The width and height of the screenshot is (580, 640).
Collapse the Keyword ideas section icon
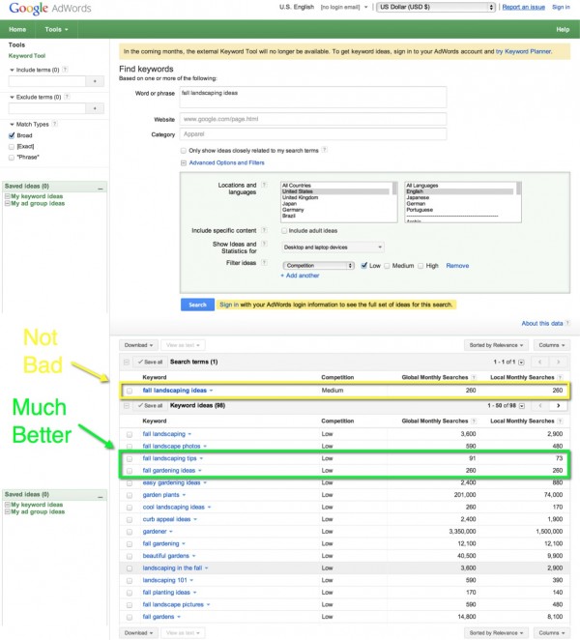tap(126, 406)
